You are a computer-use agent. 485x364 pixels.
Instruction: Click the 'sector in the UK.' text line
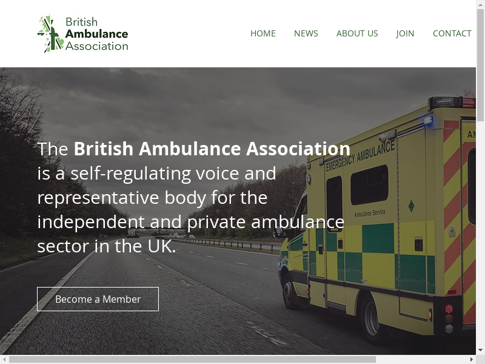click(x=107, y=246)
